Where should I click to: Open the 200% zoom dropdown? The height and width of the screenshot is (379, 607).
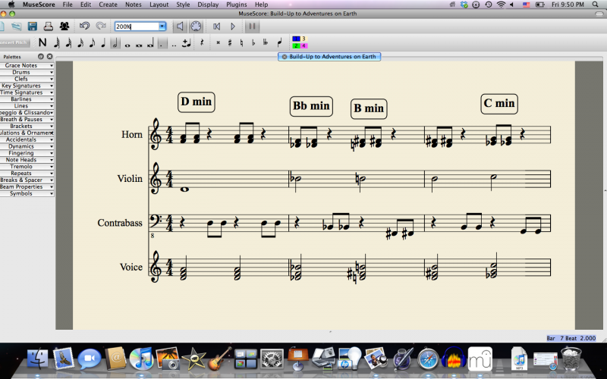tap(162, 27)
